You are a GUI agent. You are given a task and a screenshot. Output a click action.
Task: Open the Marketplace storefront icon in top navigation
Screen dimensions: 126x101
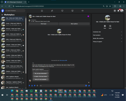click(x=72, y=11)
